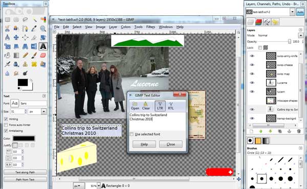Screen dimensions: 307x189
Task: Raise layer with green up arrow
Action: tap(261, 131)
